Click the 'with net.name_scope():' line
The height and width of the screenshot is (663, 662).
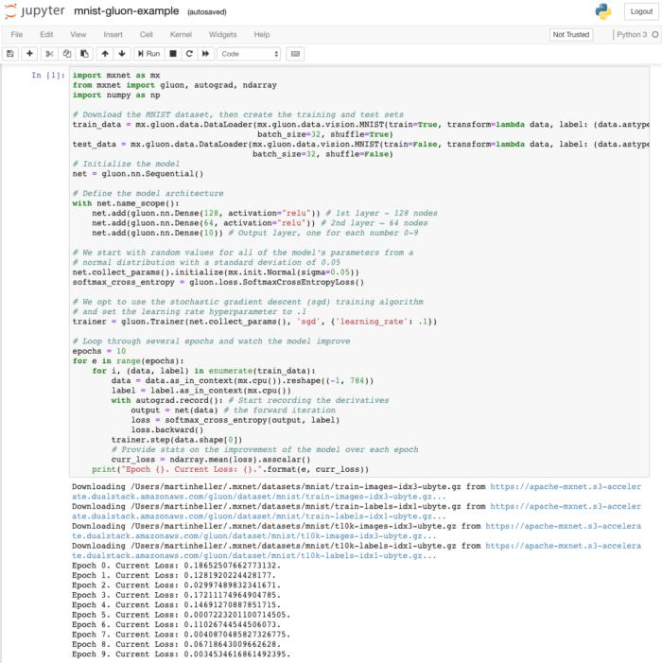point(126,203)
